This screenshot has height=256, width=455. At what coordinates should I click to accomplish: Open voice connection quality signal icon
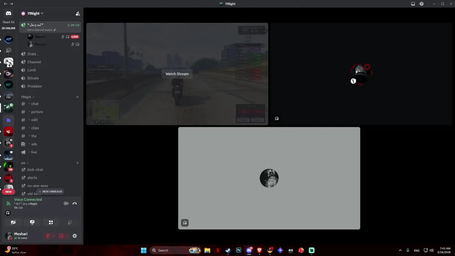pos(9,203)
